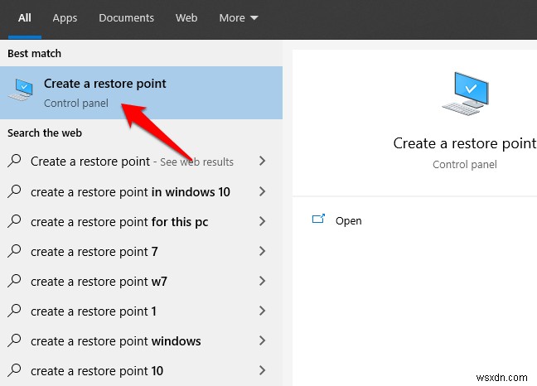The image size is (537, 386).
Task: Expand chevron for 'in windows 10' suggestion
Action: (x=263, y=191)
